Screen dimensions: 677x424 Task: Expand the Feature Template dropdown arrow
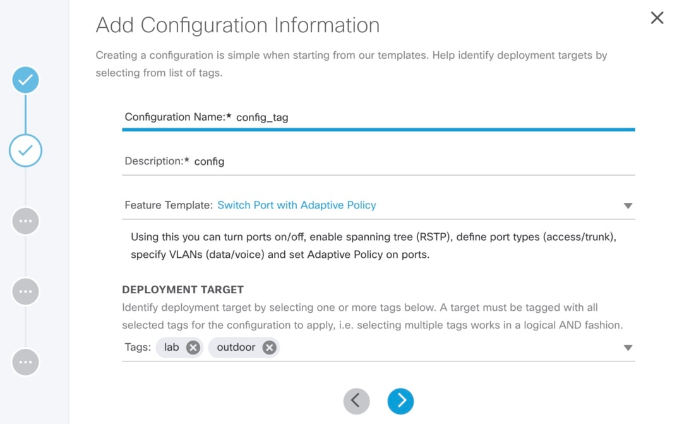(x=628, y=206)
